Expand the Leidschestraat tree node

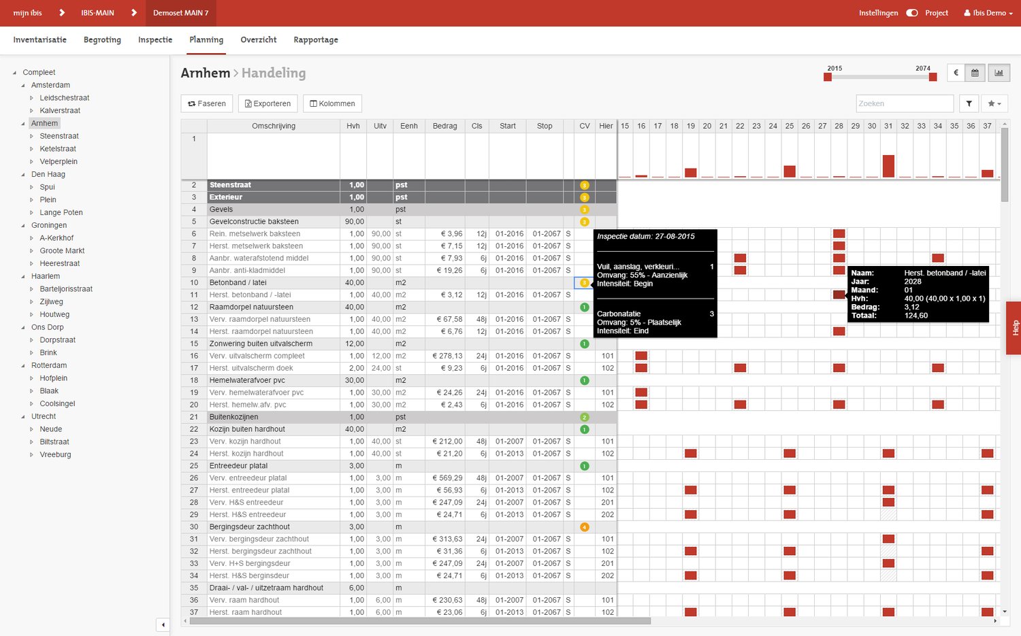point(31,98)
